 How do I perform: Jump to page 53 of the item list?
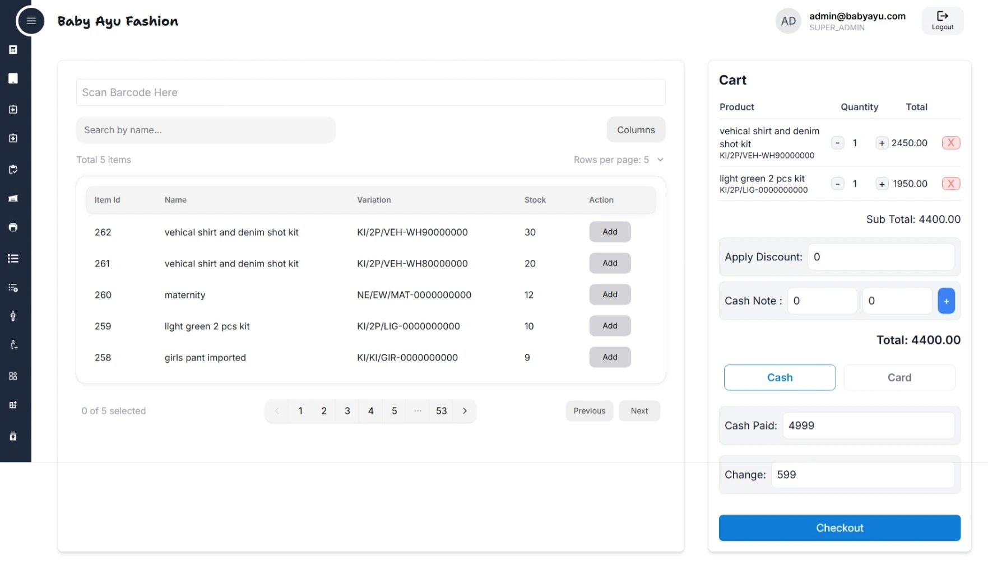click(x=442, y=411)
